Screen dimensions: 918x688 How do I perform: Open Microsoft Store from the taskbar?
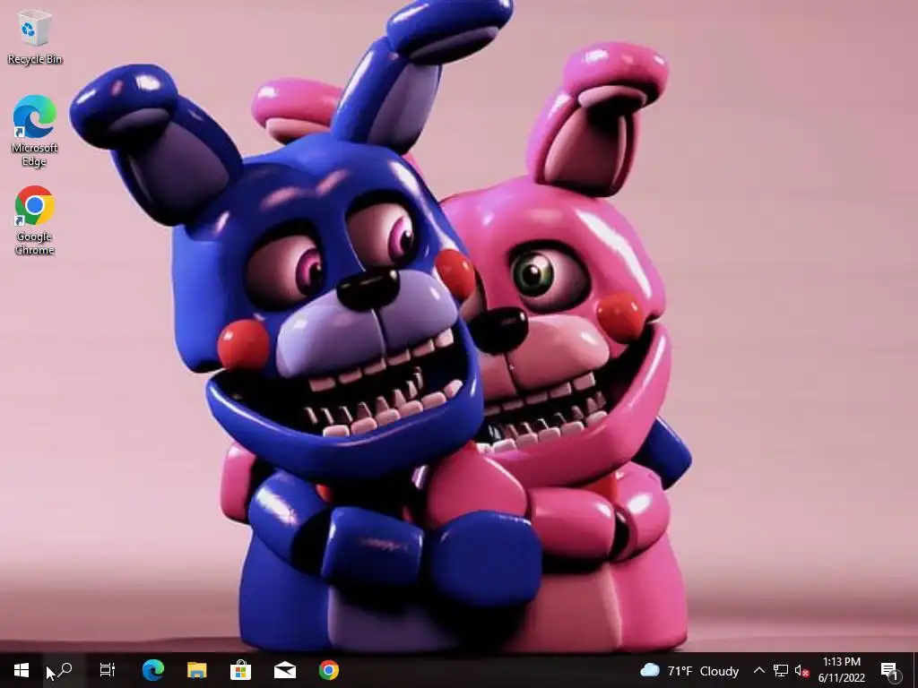pyautogui.click(x=240, y=670)
